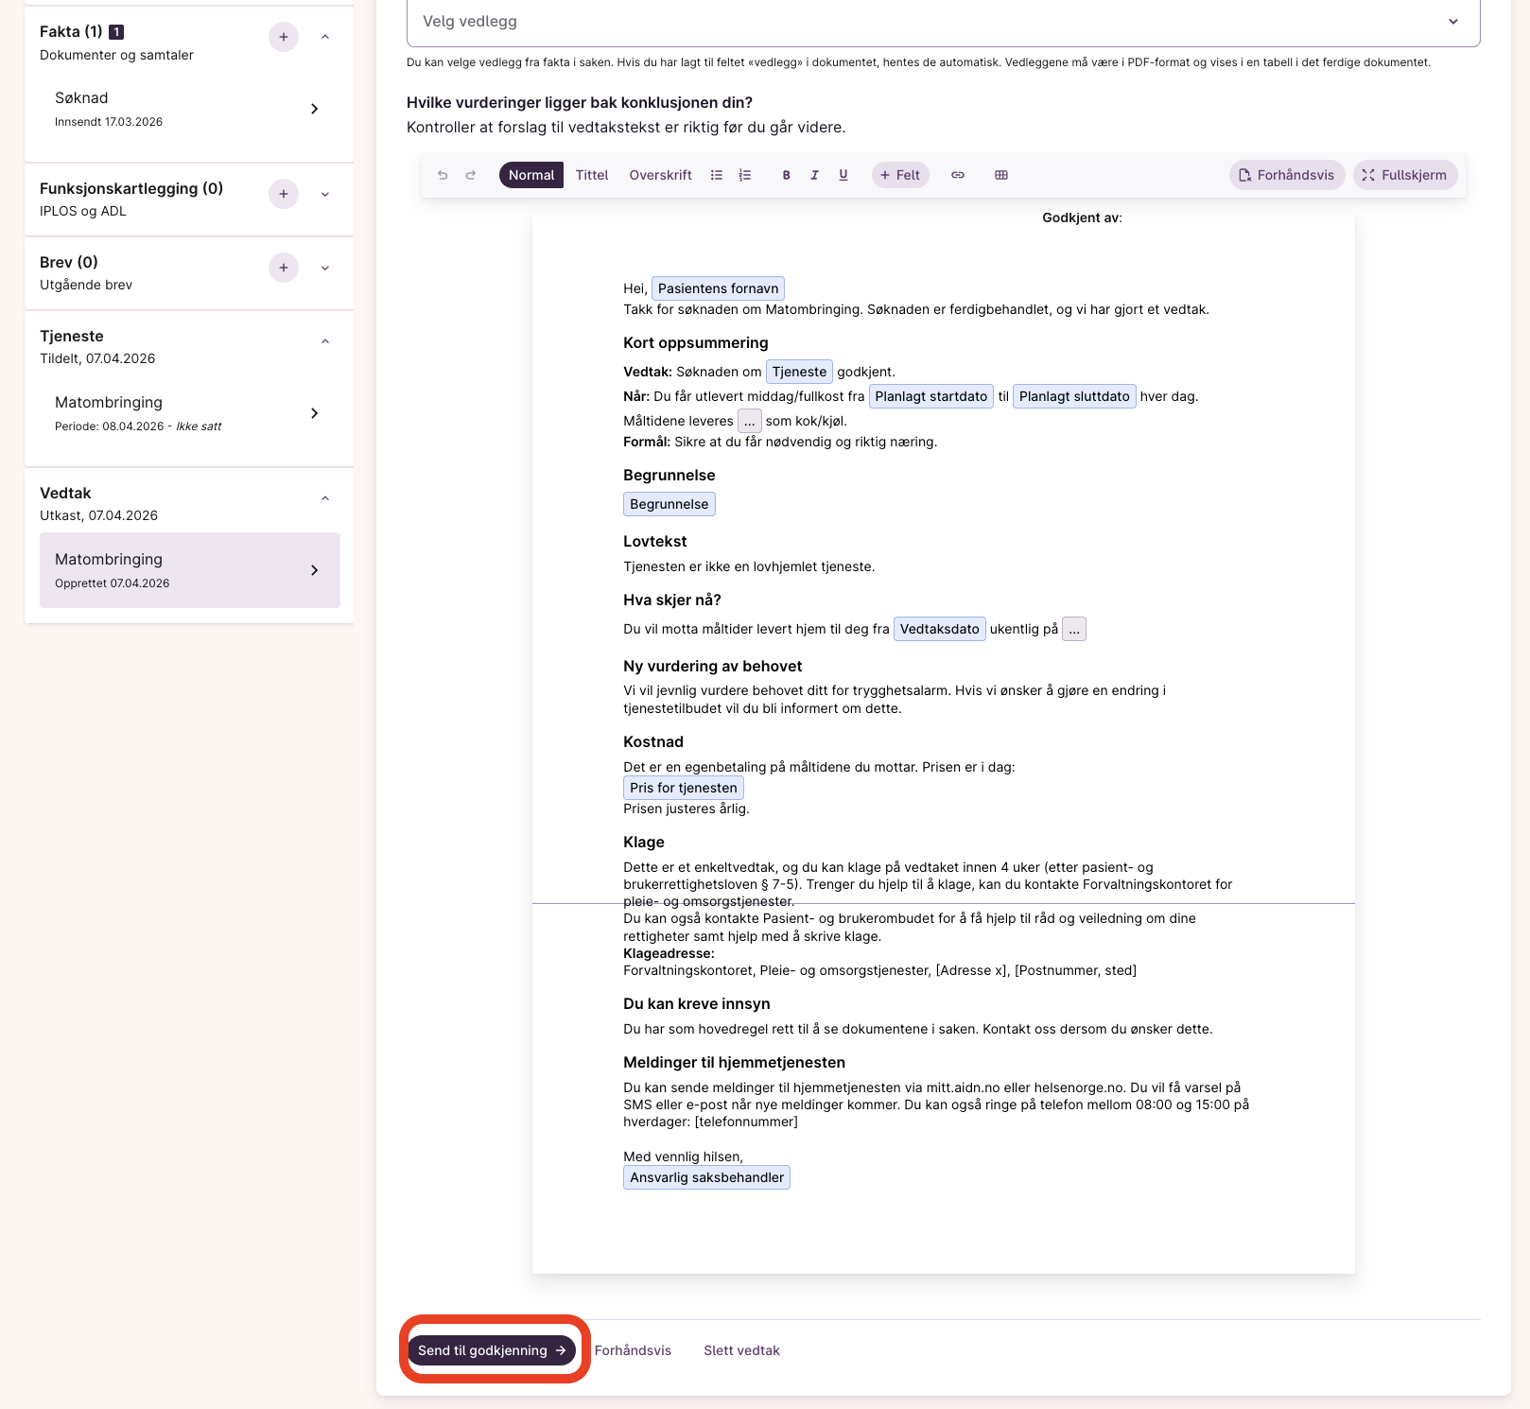The height and width of the screenshot is (1409, 1530).
Task: Insert a bulleted list
Action: click(717, 175)
